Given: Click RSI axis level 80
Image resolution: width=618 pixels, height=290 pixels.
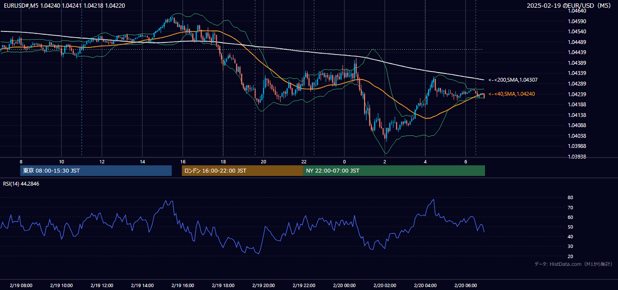Looking at the screenshot, I should click(570, 198).
